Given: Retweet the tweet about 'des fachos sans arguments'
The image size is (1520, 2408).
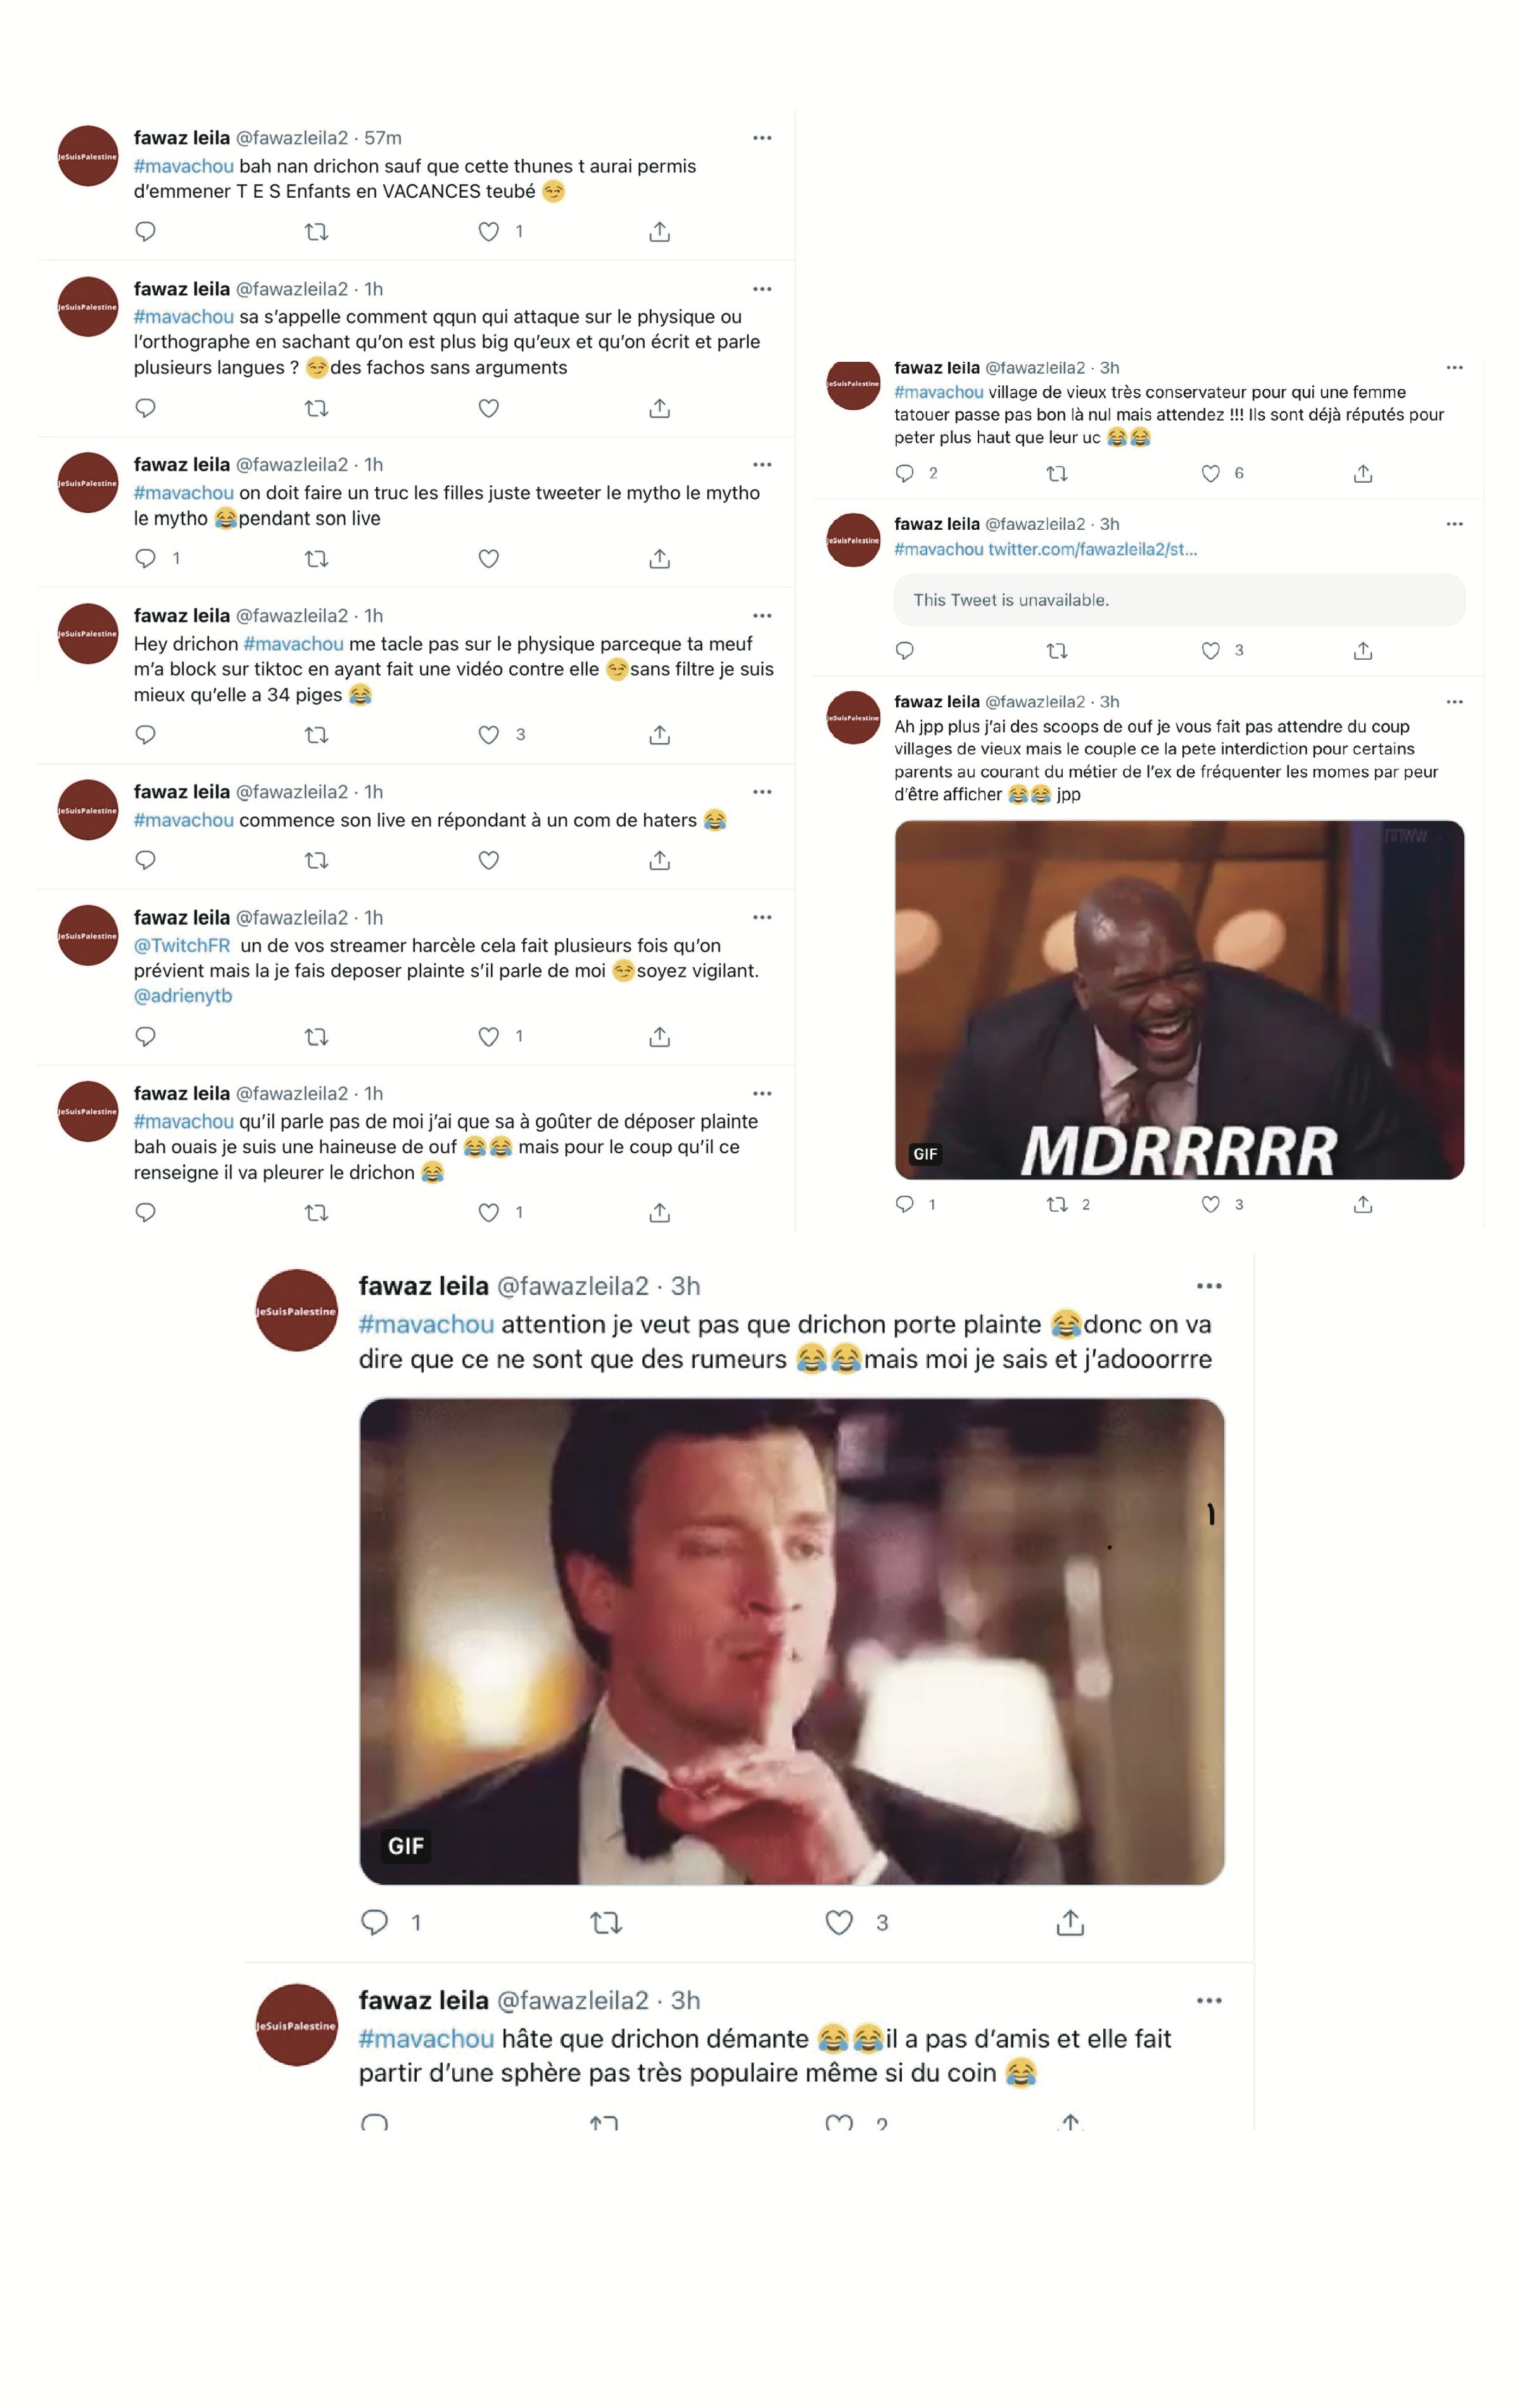Looking at the screenshot, I should point(316,408).
